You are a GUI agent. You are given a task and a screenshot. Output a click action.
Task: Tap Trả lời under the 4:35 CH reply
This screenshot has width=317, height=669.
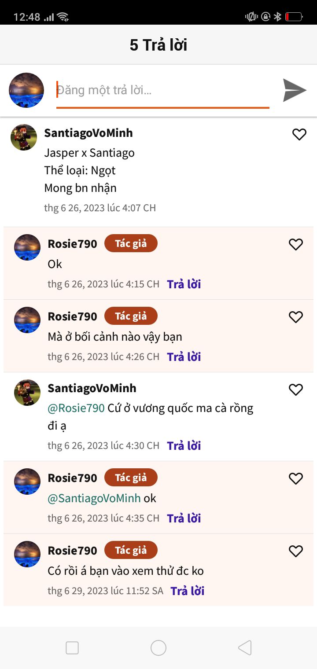pyautogui.click(x=184, y=518)
